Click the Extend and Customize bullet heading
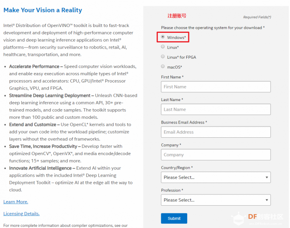 click(x=33, y=125)
